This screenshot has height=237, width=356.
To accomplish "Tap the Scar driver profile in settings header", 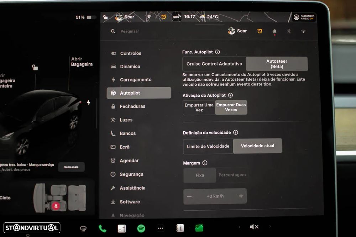I will (x=237, y=31).
